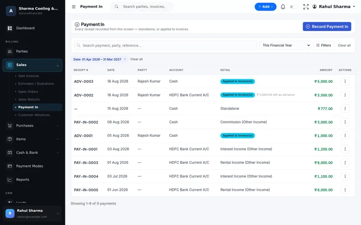Click receipt number PAY-IN-0004

(86, 176)
